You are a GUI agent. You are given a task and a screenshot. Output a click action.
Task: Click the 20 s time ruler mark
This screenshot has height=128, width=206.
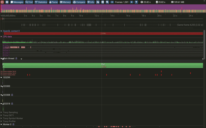click(159, 16)
